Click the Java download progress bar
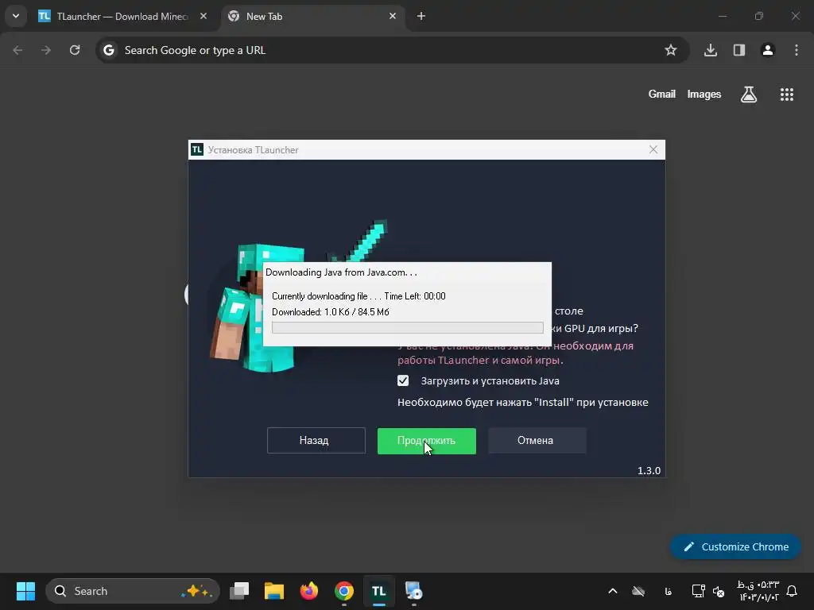The width and height of the screenshot is (814, 610). click(x=408, y=327)
